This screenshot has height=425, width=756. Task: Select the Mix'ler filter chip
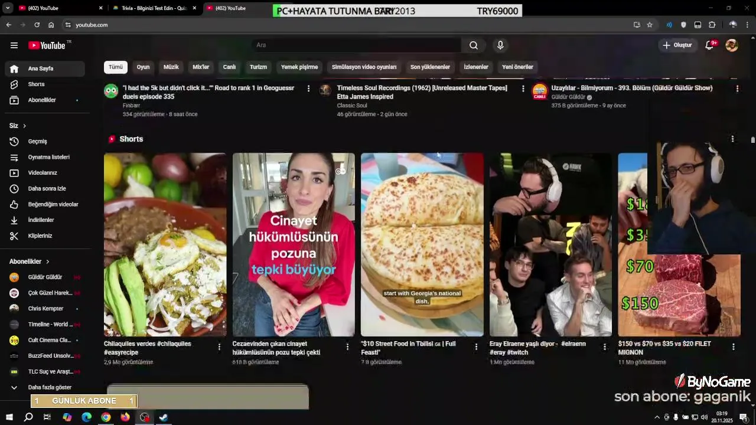pos(201,67)
